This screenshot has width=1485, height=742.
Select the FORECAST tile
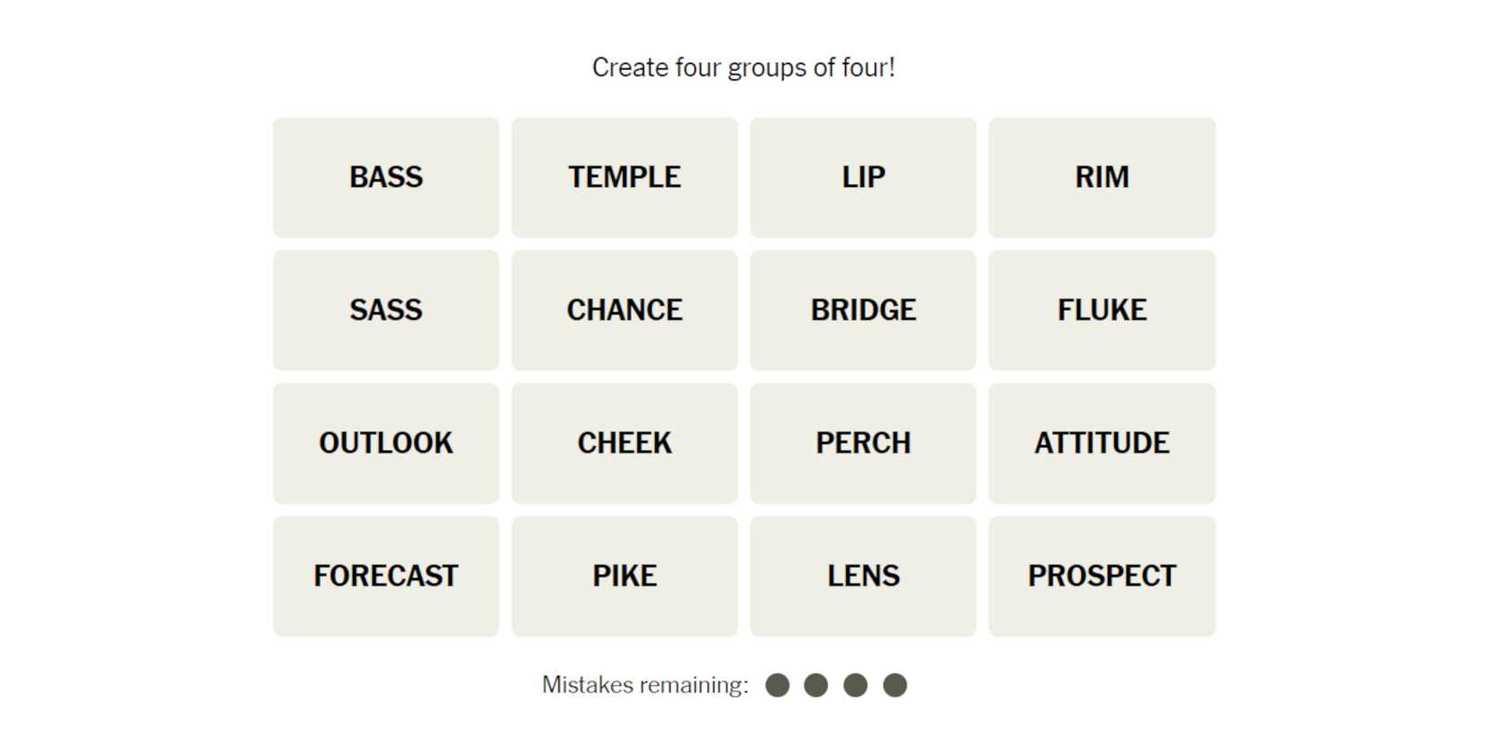point(386,577)
